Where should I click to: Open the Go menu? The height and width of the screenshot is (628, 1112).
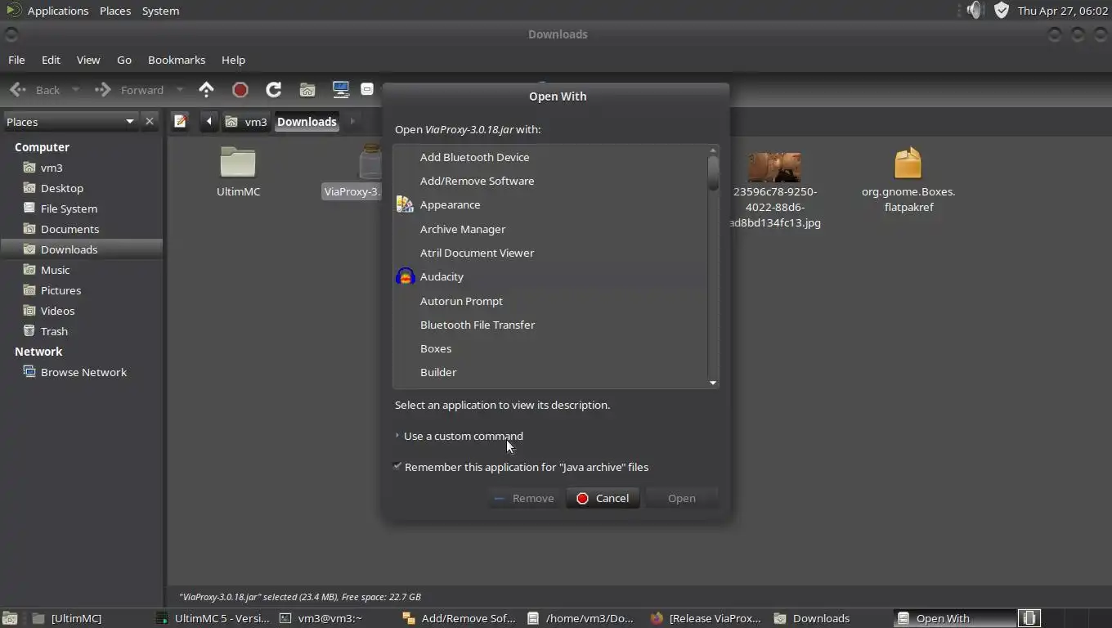(124, 60)
